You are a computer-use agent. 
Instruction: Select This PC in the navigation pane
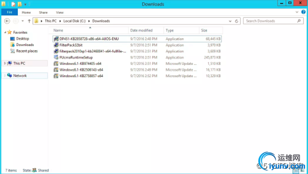click(x=19, y=63)
